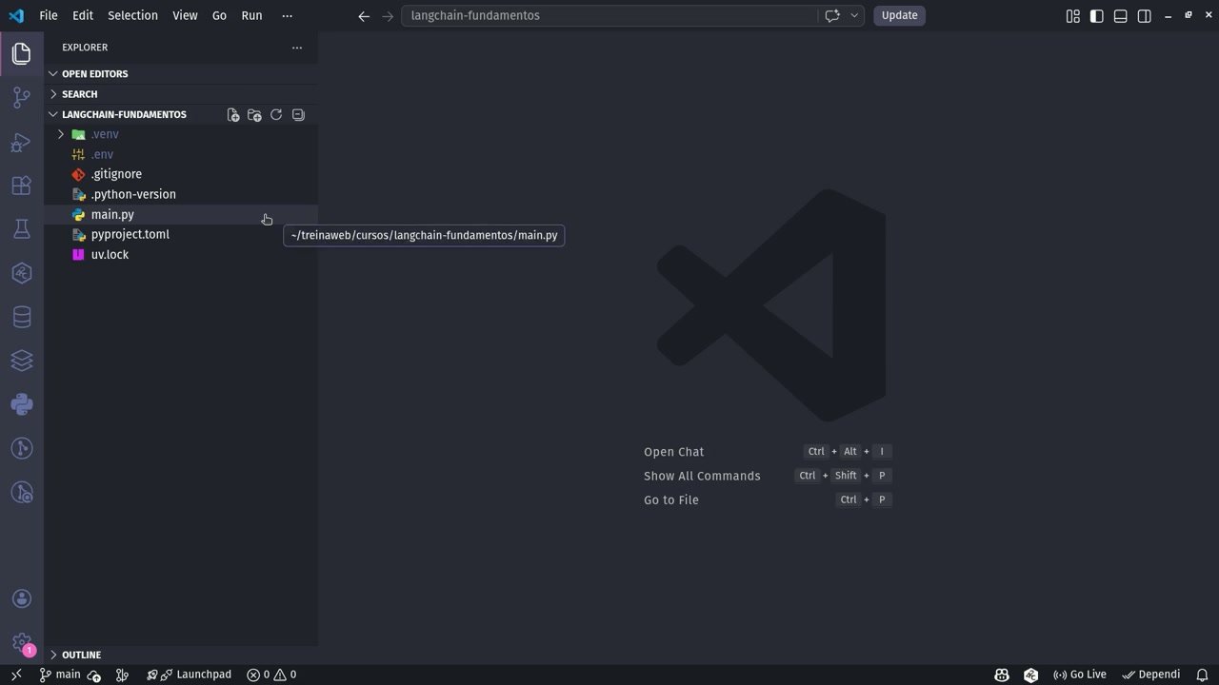The image size is (1219, 685).
Task: Open the main.py file
Action: click(181, 215)
